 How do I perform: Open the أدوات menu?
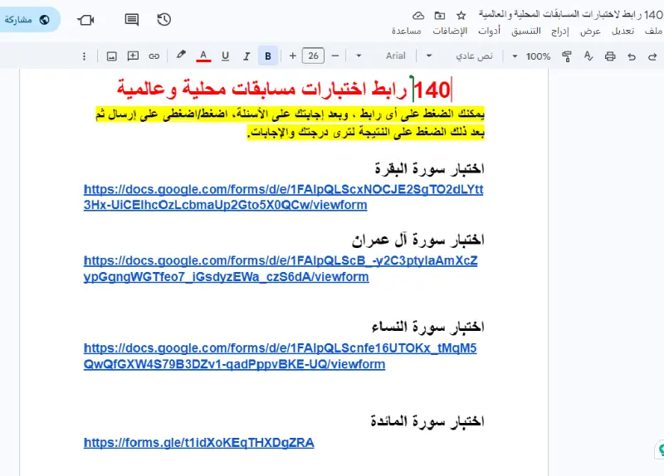click(x=489, y=31)
